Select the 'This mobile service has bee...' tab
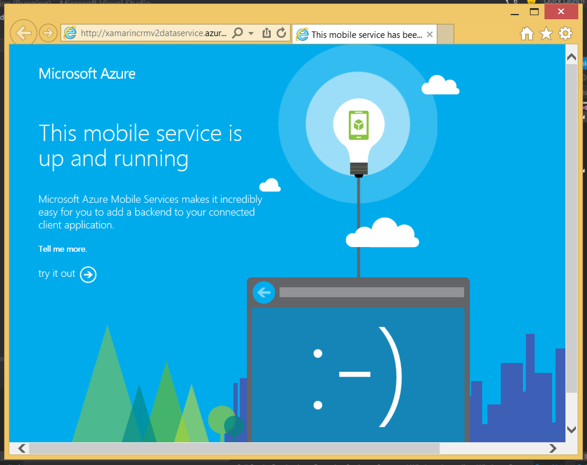The height and width of the screenshot is (465, 587). 364,35
